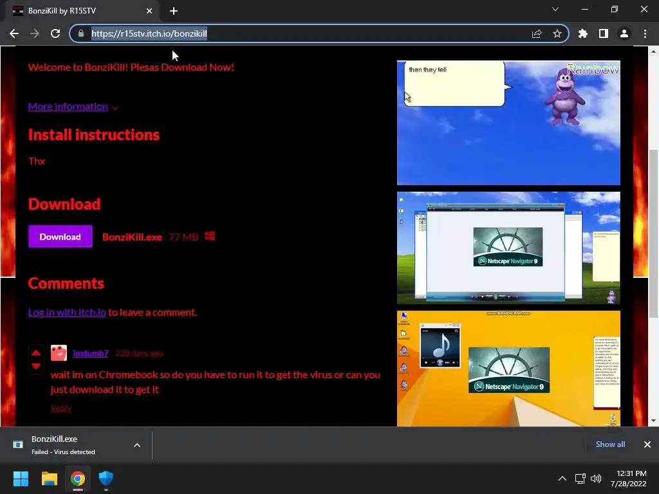Close the downloads bar
Screen dimensions: 659x494
tap(647, 444)
